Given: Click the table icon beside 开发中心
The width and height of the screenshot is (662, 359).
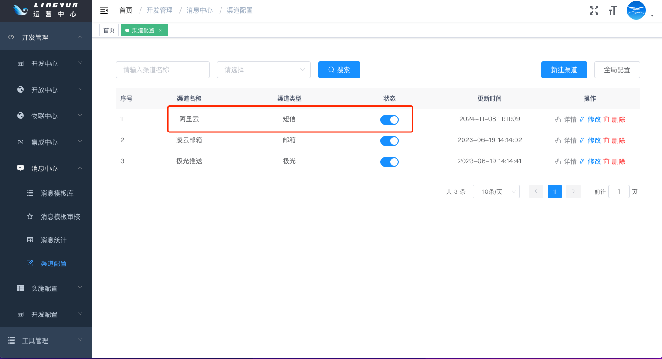Looking at the screenshot, I should click(x=21, y=63).
